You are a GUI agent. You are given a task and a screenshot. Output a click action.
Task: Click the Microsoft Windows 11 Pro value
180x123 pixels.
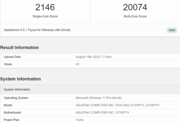click(x=99, y=98)
